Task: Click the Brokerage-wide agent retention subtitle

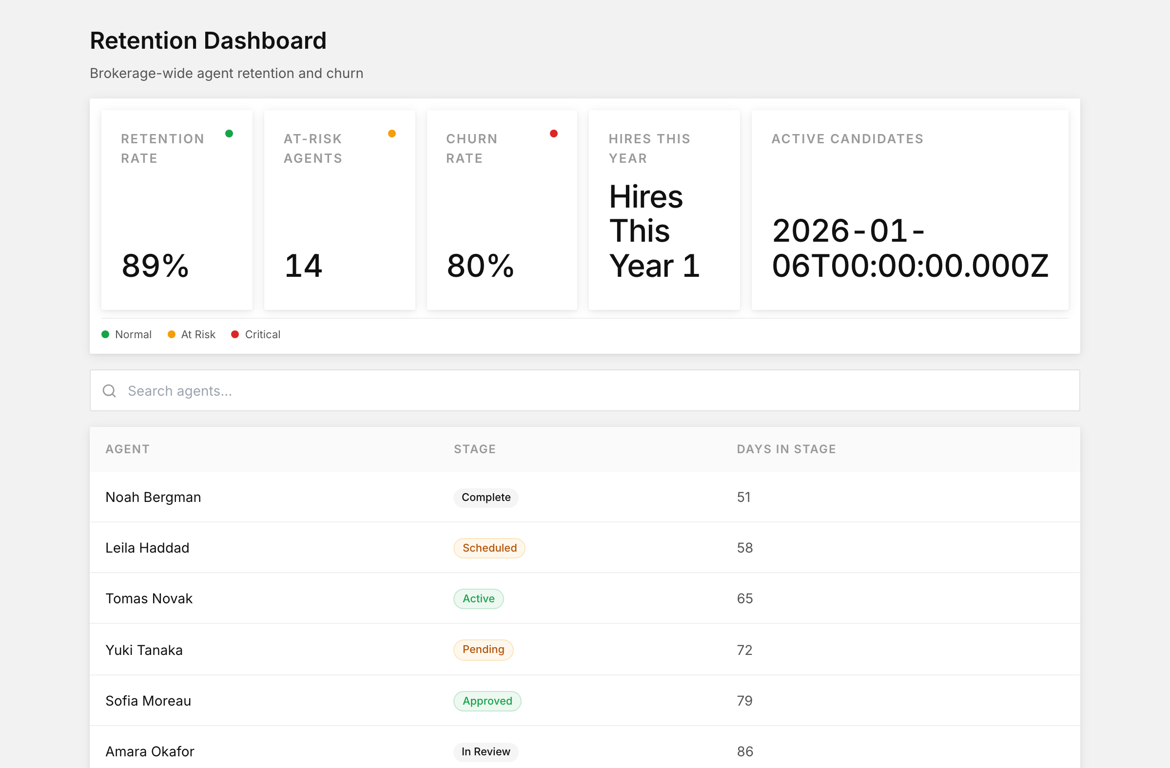Action: pyautogui.click(x=227, y=73)
